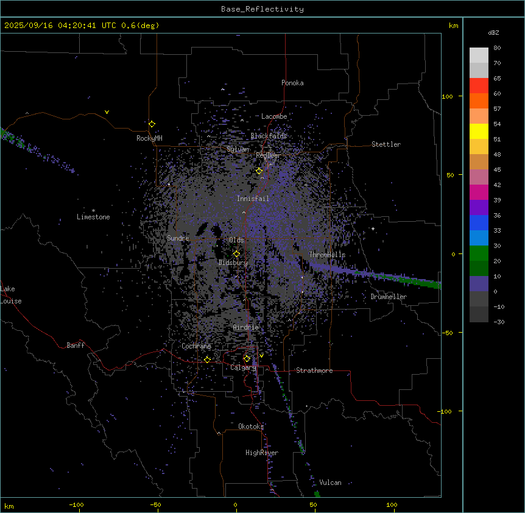525x513 pixels.
Task: Click the 0.6(deg) elevation angle text
Action: tap(140, 26)
